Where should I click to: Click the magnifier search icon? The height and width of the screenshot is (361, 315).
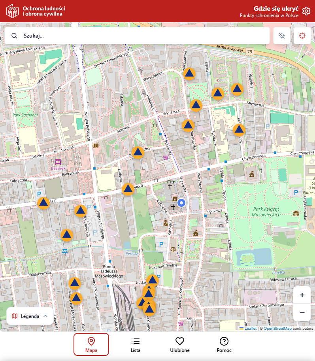pos(14,36)
